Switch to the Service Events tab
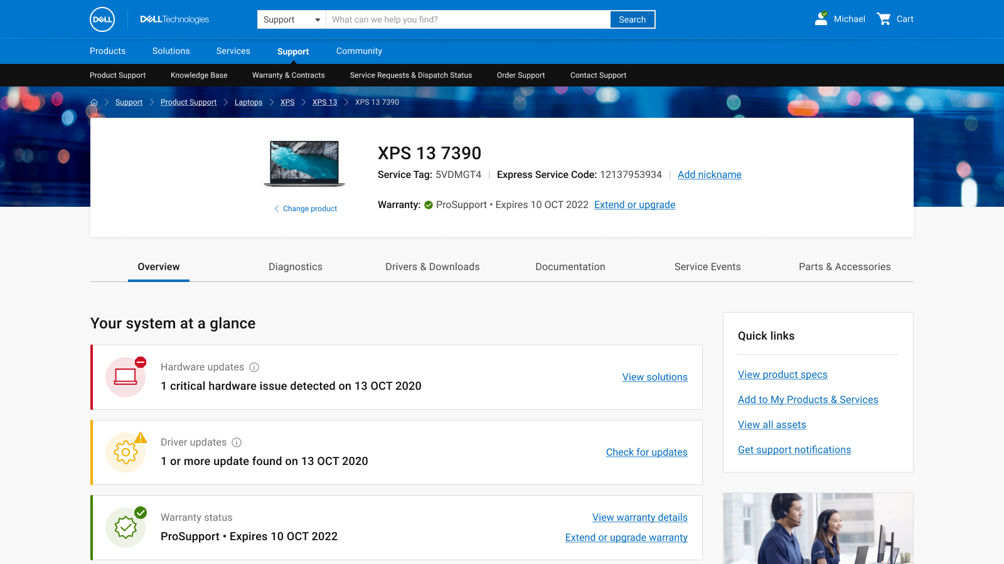This screenshot has height=564, width=1004. pyautogui.click(x=708, y=267)
